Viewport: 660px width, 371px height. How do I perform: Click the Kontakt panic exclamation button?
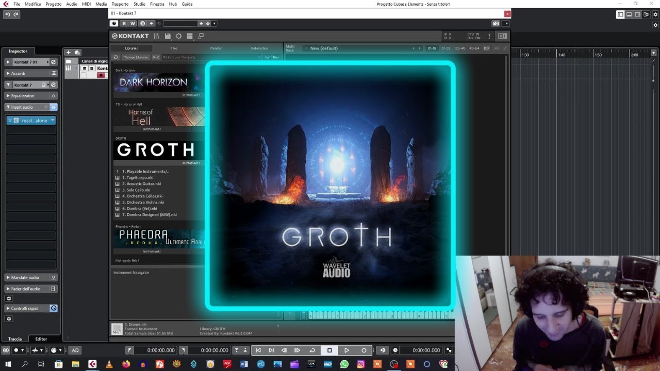[489, 36]
